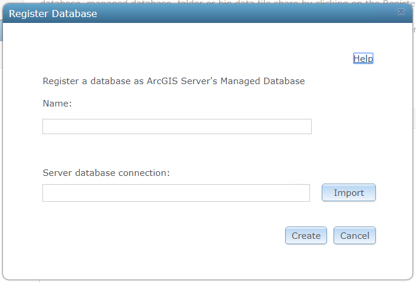Click the blank dialog area below Cancel
Viewport: 416px width, 283px height.
(355, 262)
